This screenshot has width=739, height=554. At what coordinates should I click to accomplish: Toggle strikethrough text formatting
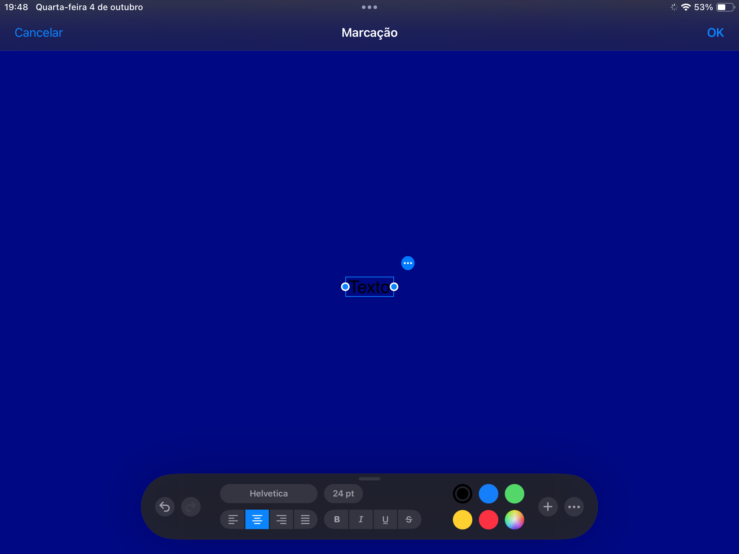pyautogui.click(x=409, y=519)
